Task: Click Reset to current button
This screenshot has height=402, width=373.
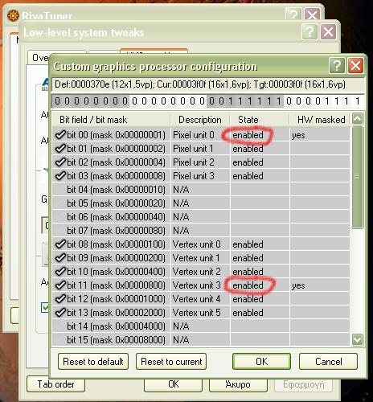Action: [x=171, y=362]
